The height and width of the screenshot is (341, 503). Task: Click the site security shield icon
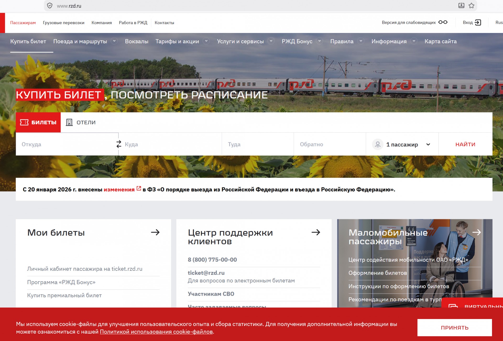point(50,6)
